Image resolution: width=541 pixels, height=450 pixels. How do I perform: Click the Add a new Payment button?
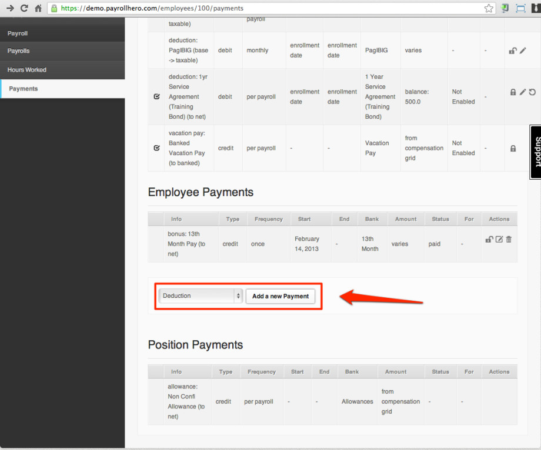(280, 296)
